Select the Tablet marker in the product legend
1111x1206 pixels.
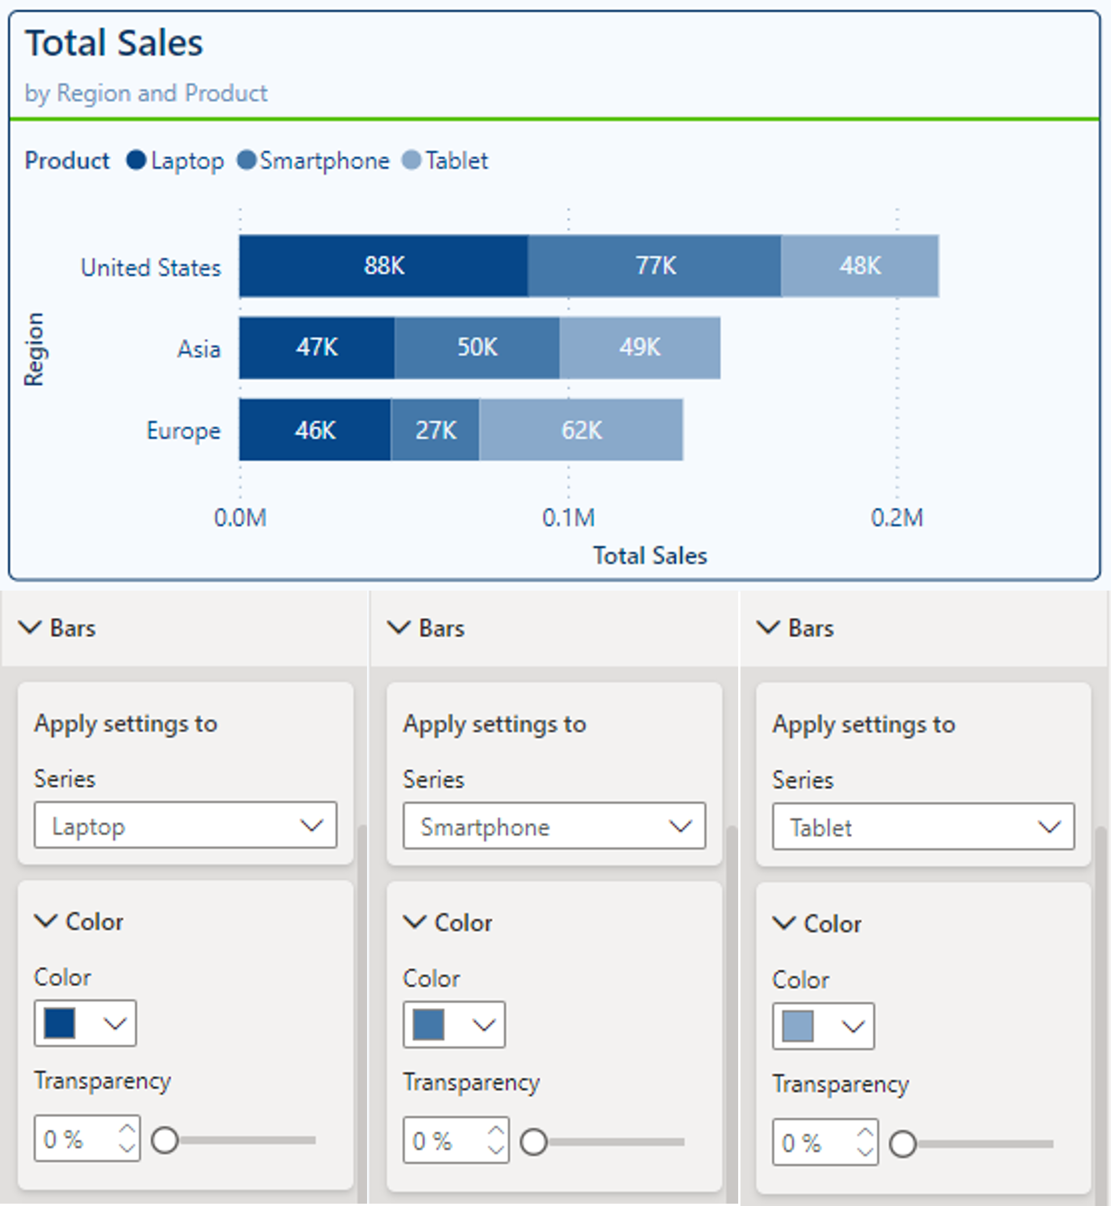413,160
